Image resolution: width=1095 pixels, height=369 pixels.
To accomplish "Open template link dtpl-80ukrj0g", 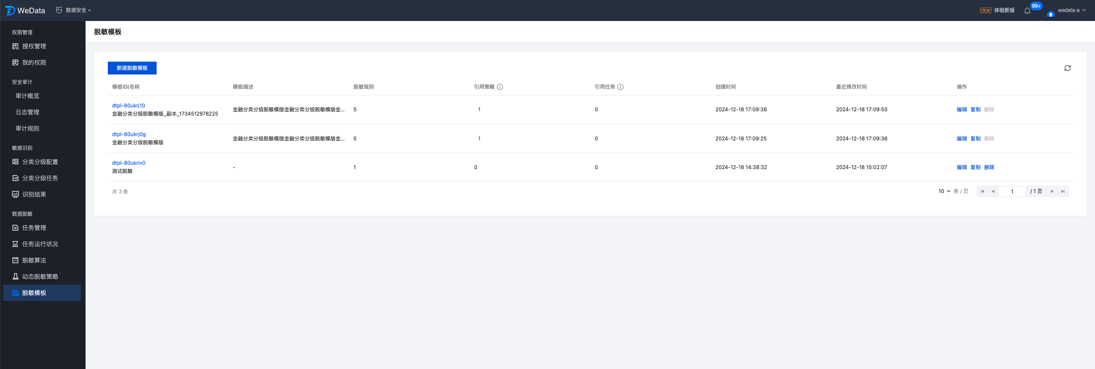I will (x=129, y=134).
